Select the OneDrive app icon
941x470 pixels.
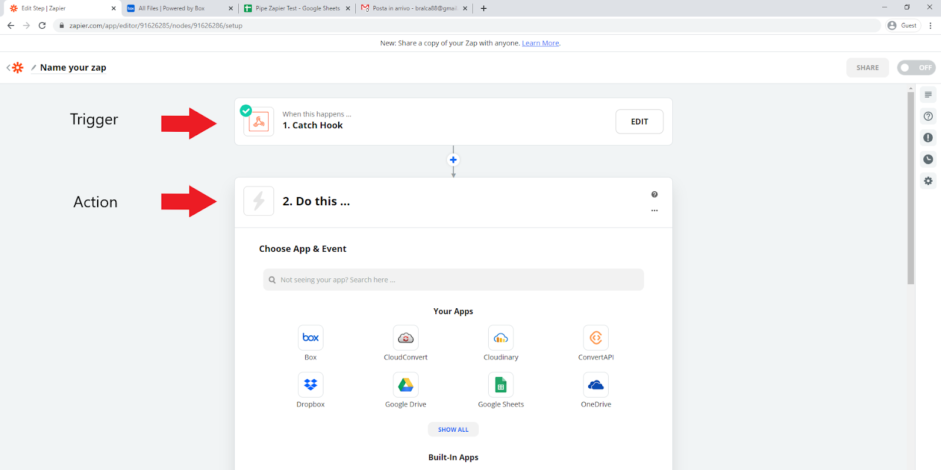pyautogui.click(x=596, y=385)
